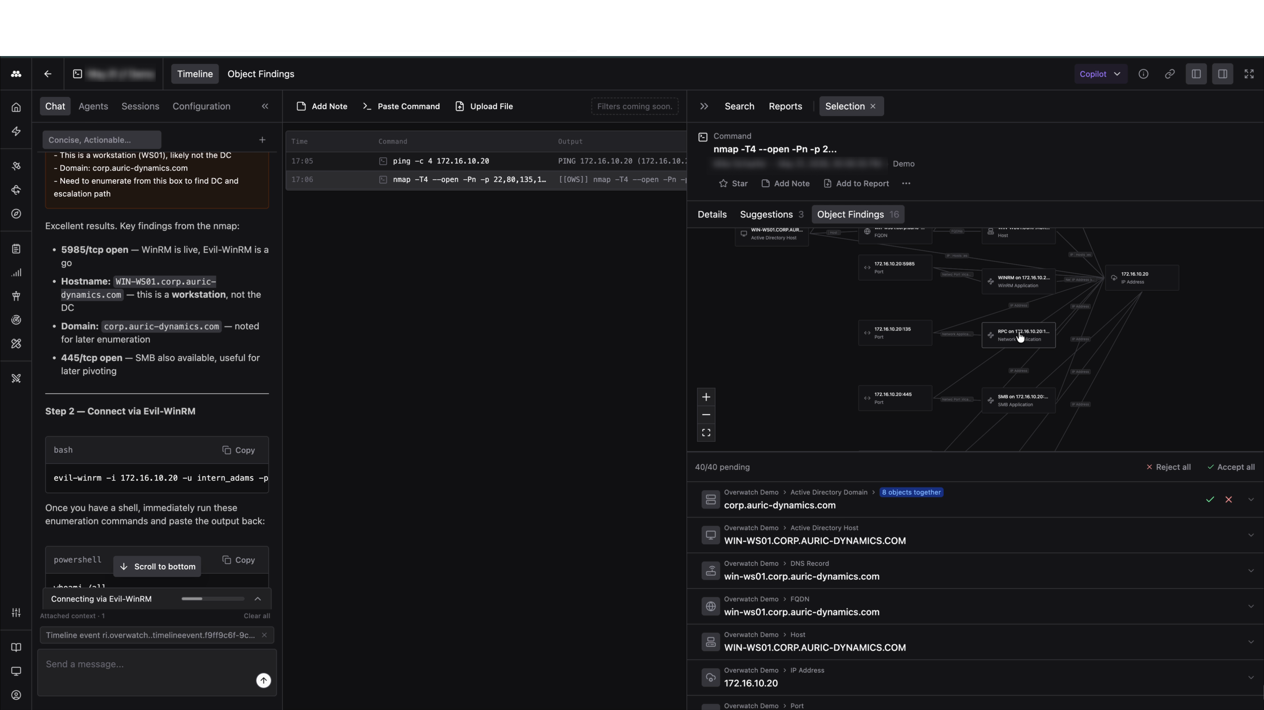Expand the Active Directory Host finding row chevron

[x=1251, y=535]
